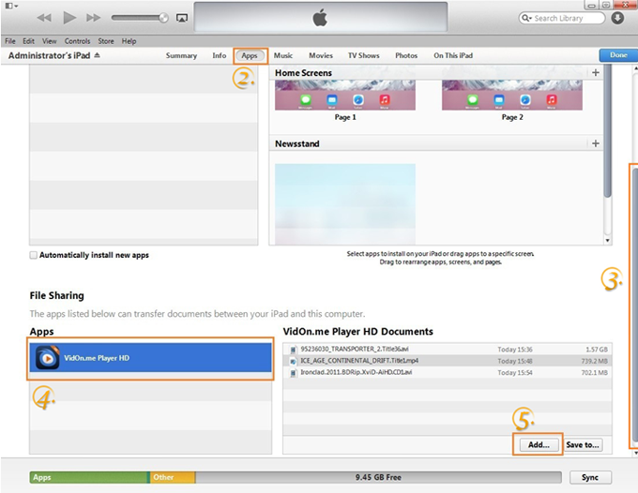The width and height of the screenshot is (638, 493).
Task: Click the VidOn.me Player HD app icon
Action: 48,358
